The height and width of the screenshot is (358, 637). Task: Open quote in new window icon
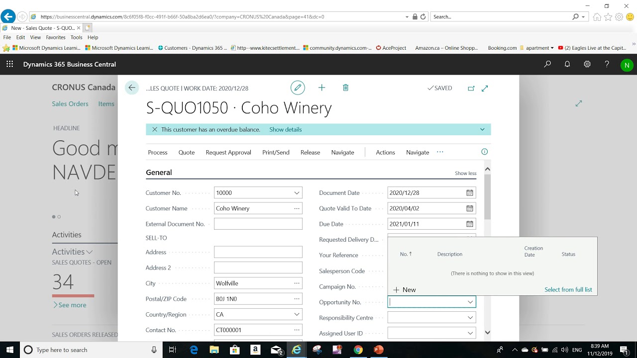click(471, 89)
